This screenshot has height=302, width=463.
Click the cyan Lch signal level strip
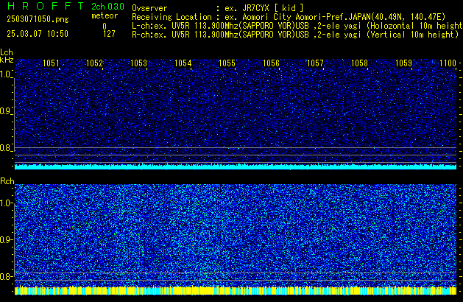(x=236, y=166)
